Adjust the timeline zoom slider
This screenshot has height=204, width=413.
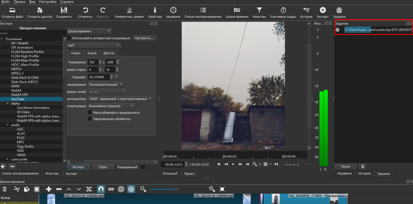tap(177, 189)
